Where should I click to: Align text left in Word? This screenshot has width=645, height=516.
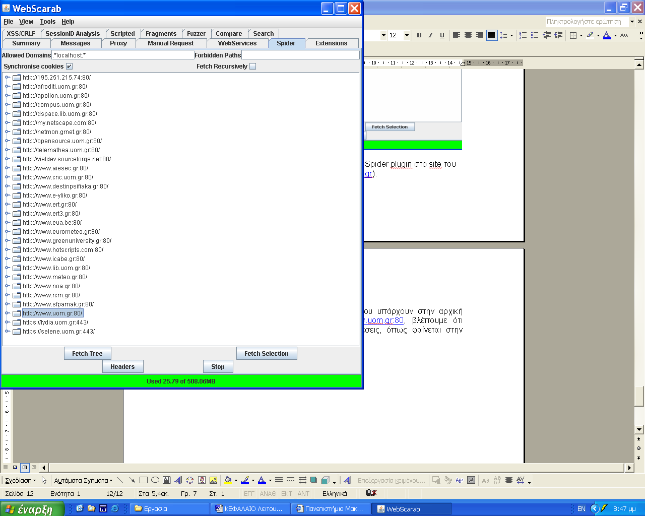pyautogui.click(x=457, y=35)
